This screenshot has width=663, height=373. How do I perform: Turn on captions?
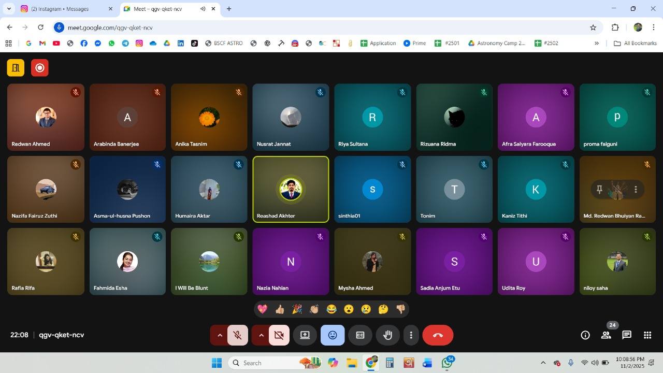(x=360, y=335)
